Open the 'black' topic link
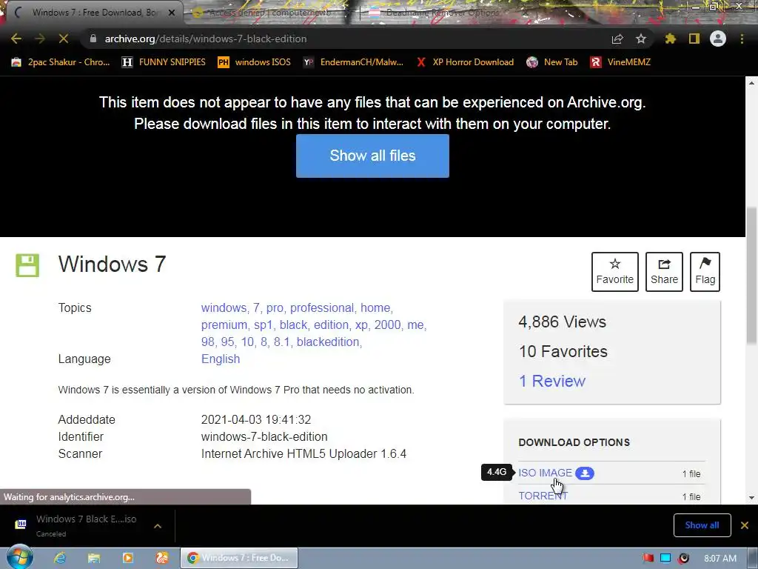 293,325
